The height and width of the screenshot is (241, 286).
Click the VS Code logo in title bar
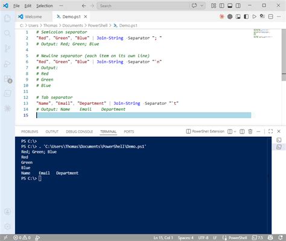(x=5, y=5)
